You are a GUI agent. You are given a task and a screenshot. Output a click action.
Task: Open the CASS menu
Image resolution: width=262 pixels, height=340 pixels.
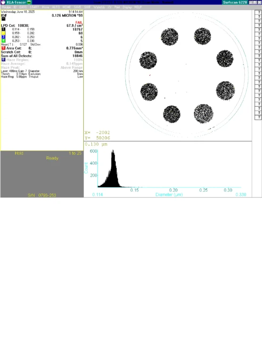pyautogui.click(x=23, y=7)
